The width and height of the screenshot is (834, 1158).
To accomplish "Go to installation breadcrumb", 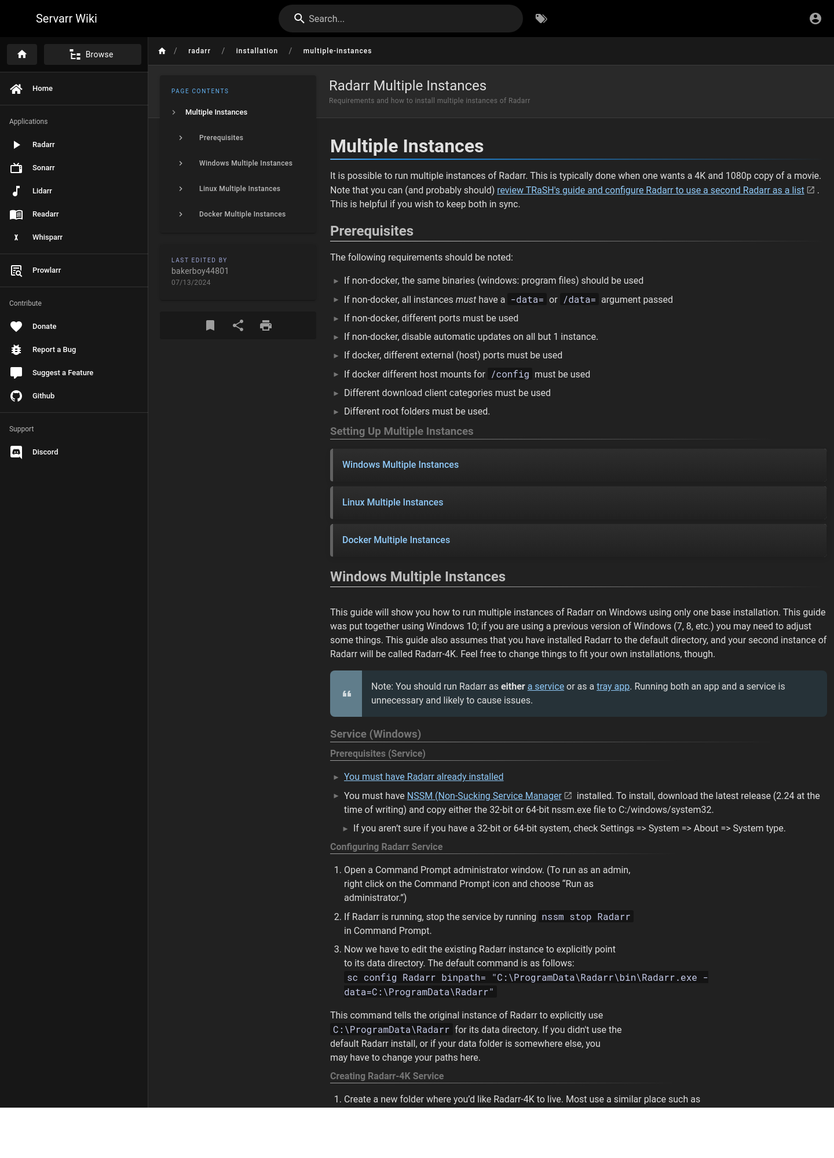I will [x=257, y=51].
